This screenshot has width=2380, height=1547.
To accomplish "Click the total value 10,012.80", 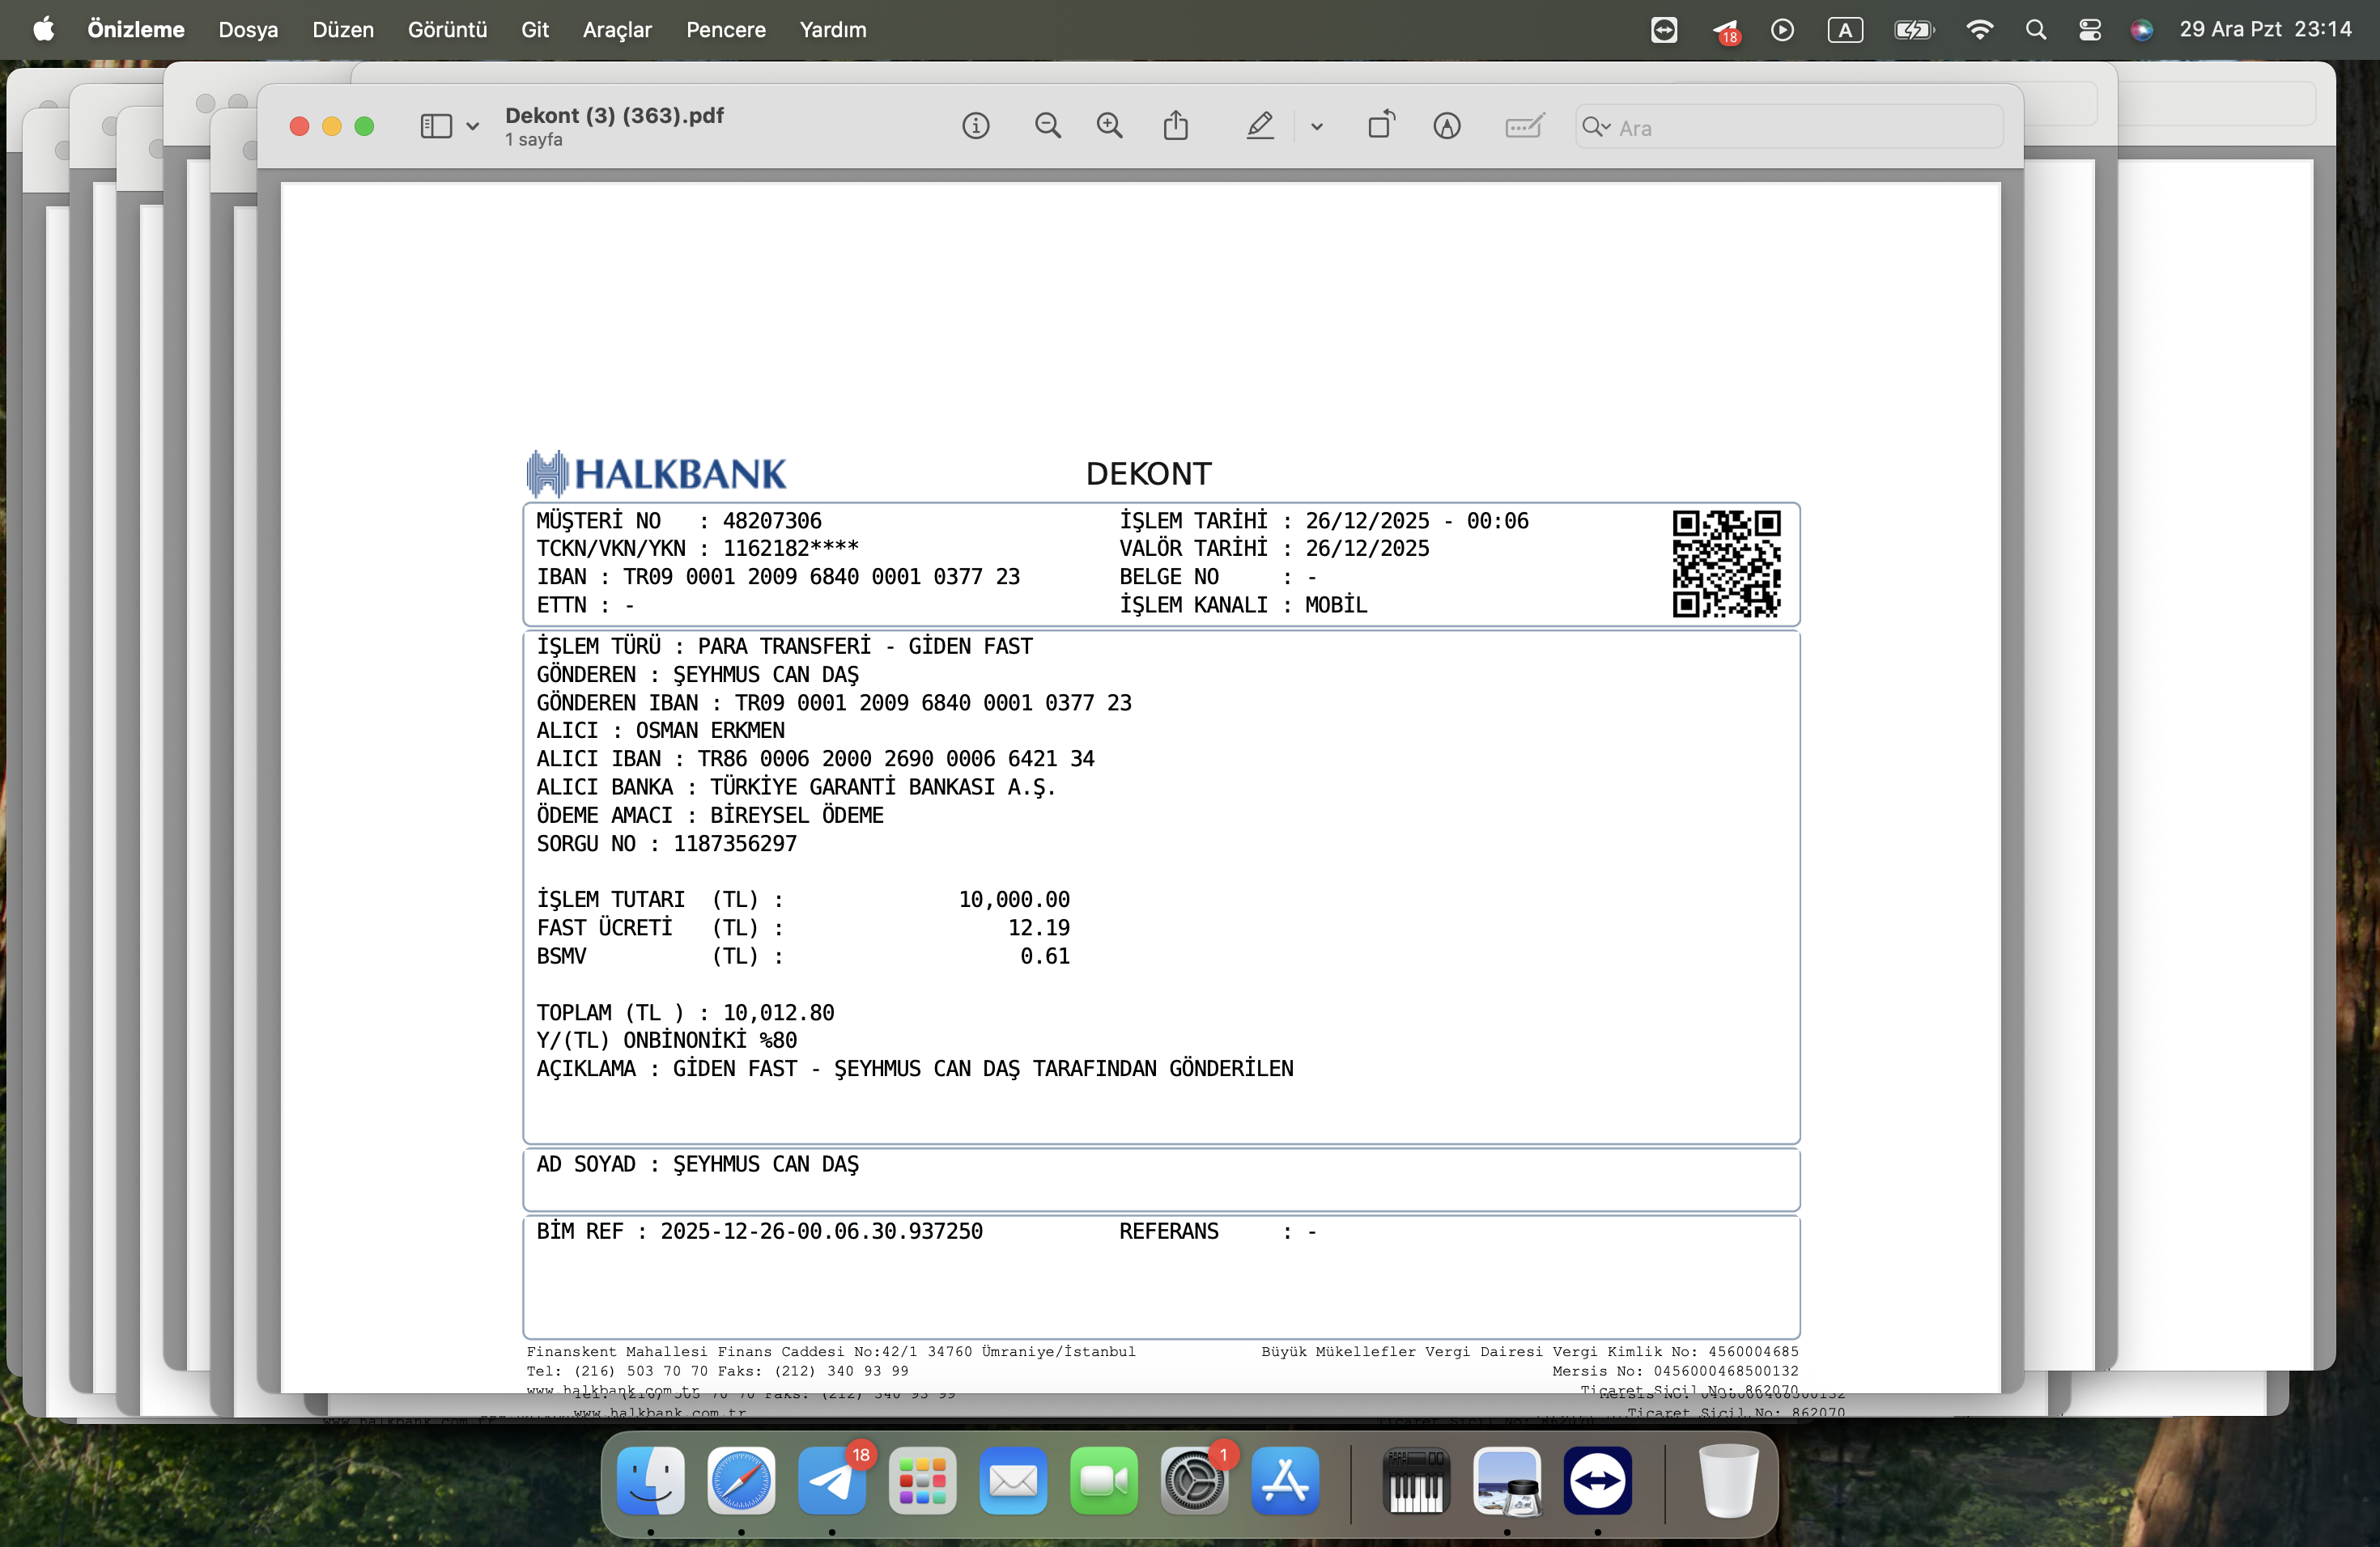I will point(778,1012).
